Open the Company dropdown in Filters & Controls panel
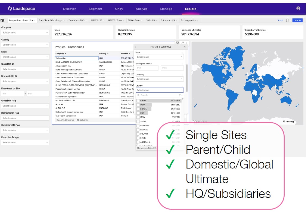 pyautogui.click(x=160, y=79)
